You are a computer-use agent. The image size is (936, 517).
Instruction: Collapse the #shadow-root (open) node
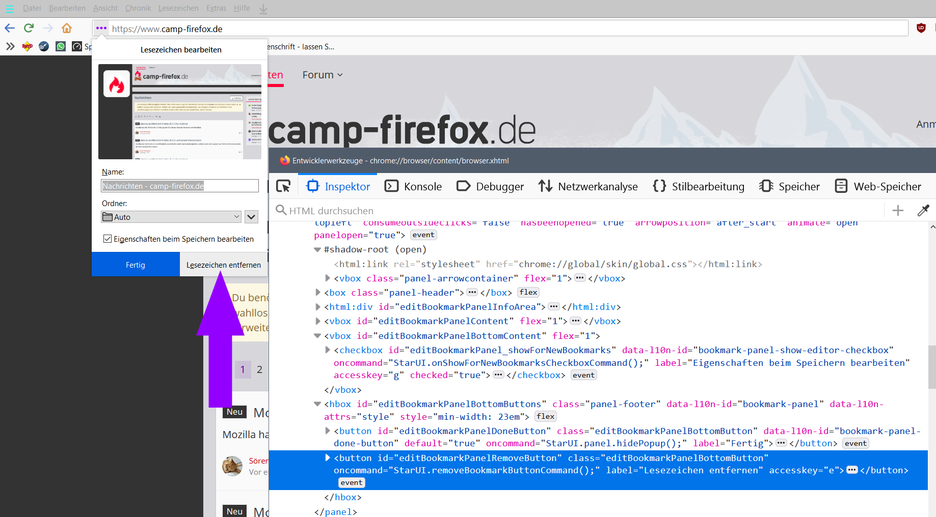[x=317, y=249]
